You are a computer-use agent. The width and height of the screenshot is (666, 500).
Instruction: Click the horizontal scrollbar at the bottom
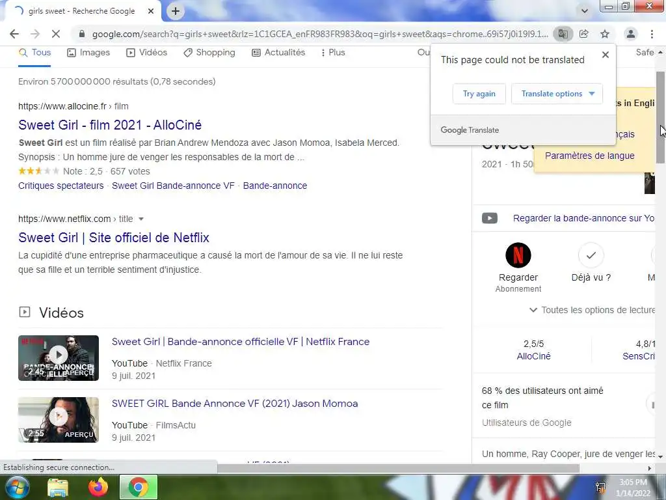pos(399,468)
